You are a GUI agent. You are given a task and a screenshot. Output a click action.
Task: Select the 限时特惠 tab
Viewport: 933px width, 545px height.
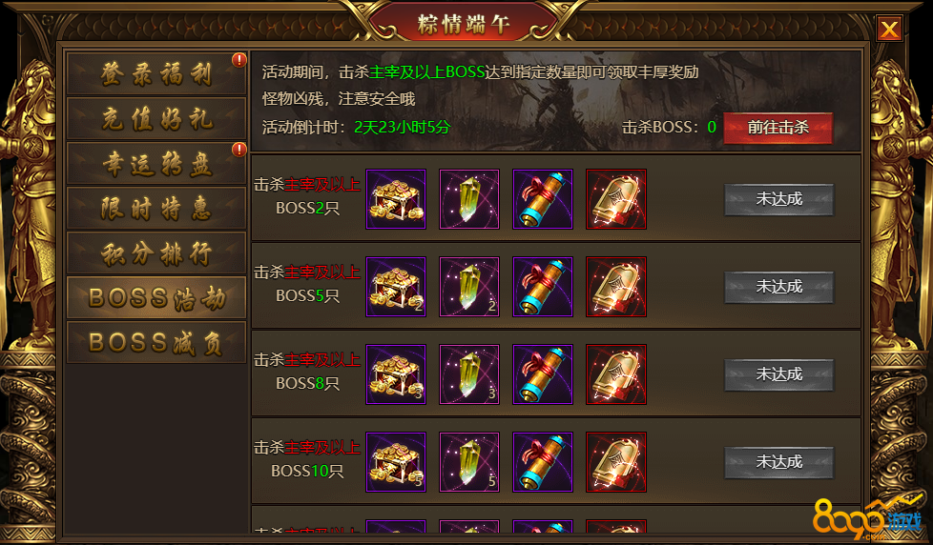pyautogui.click(x=156, y=209)
